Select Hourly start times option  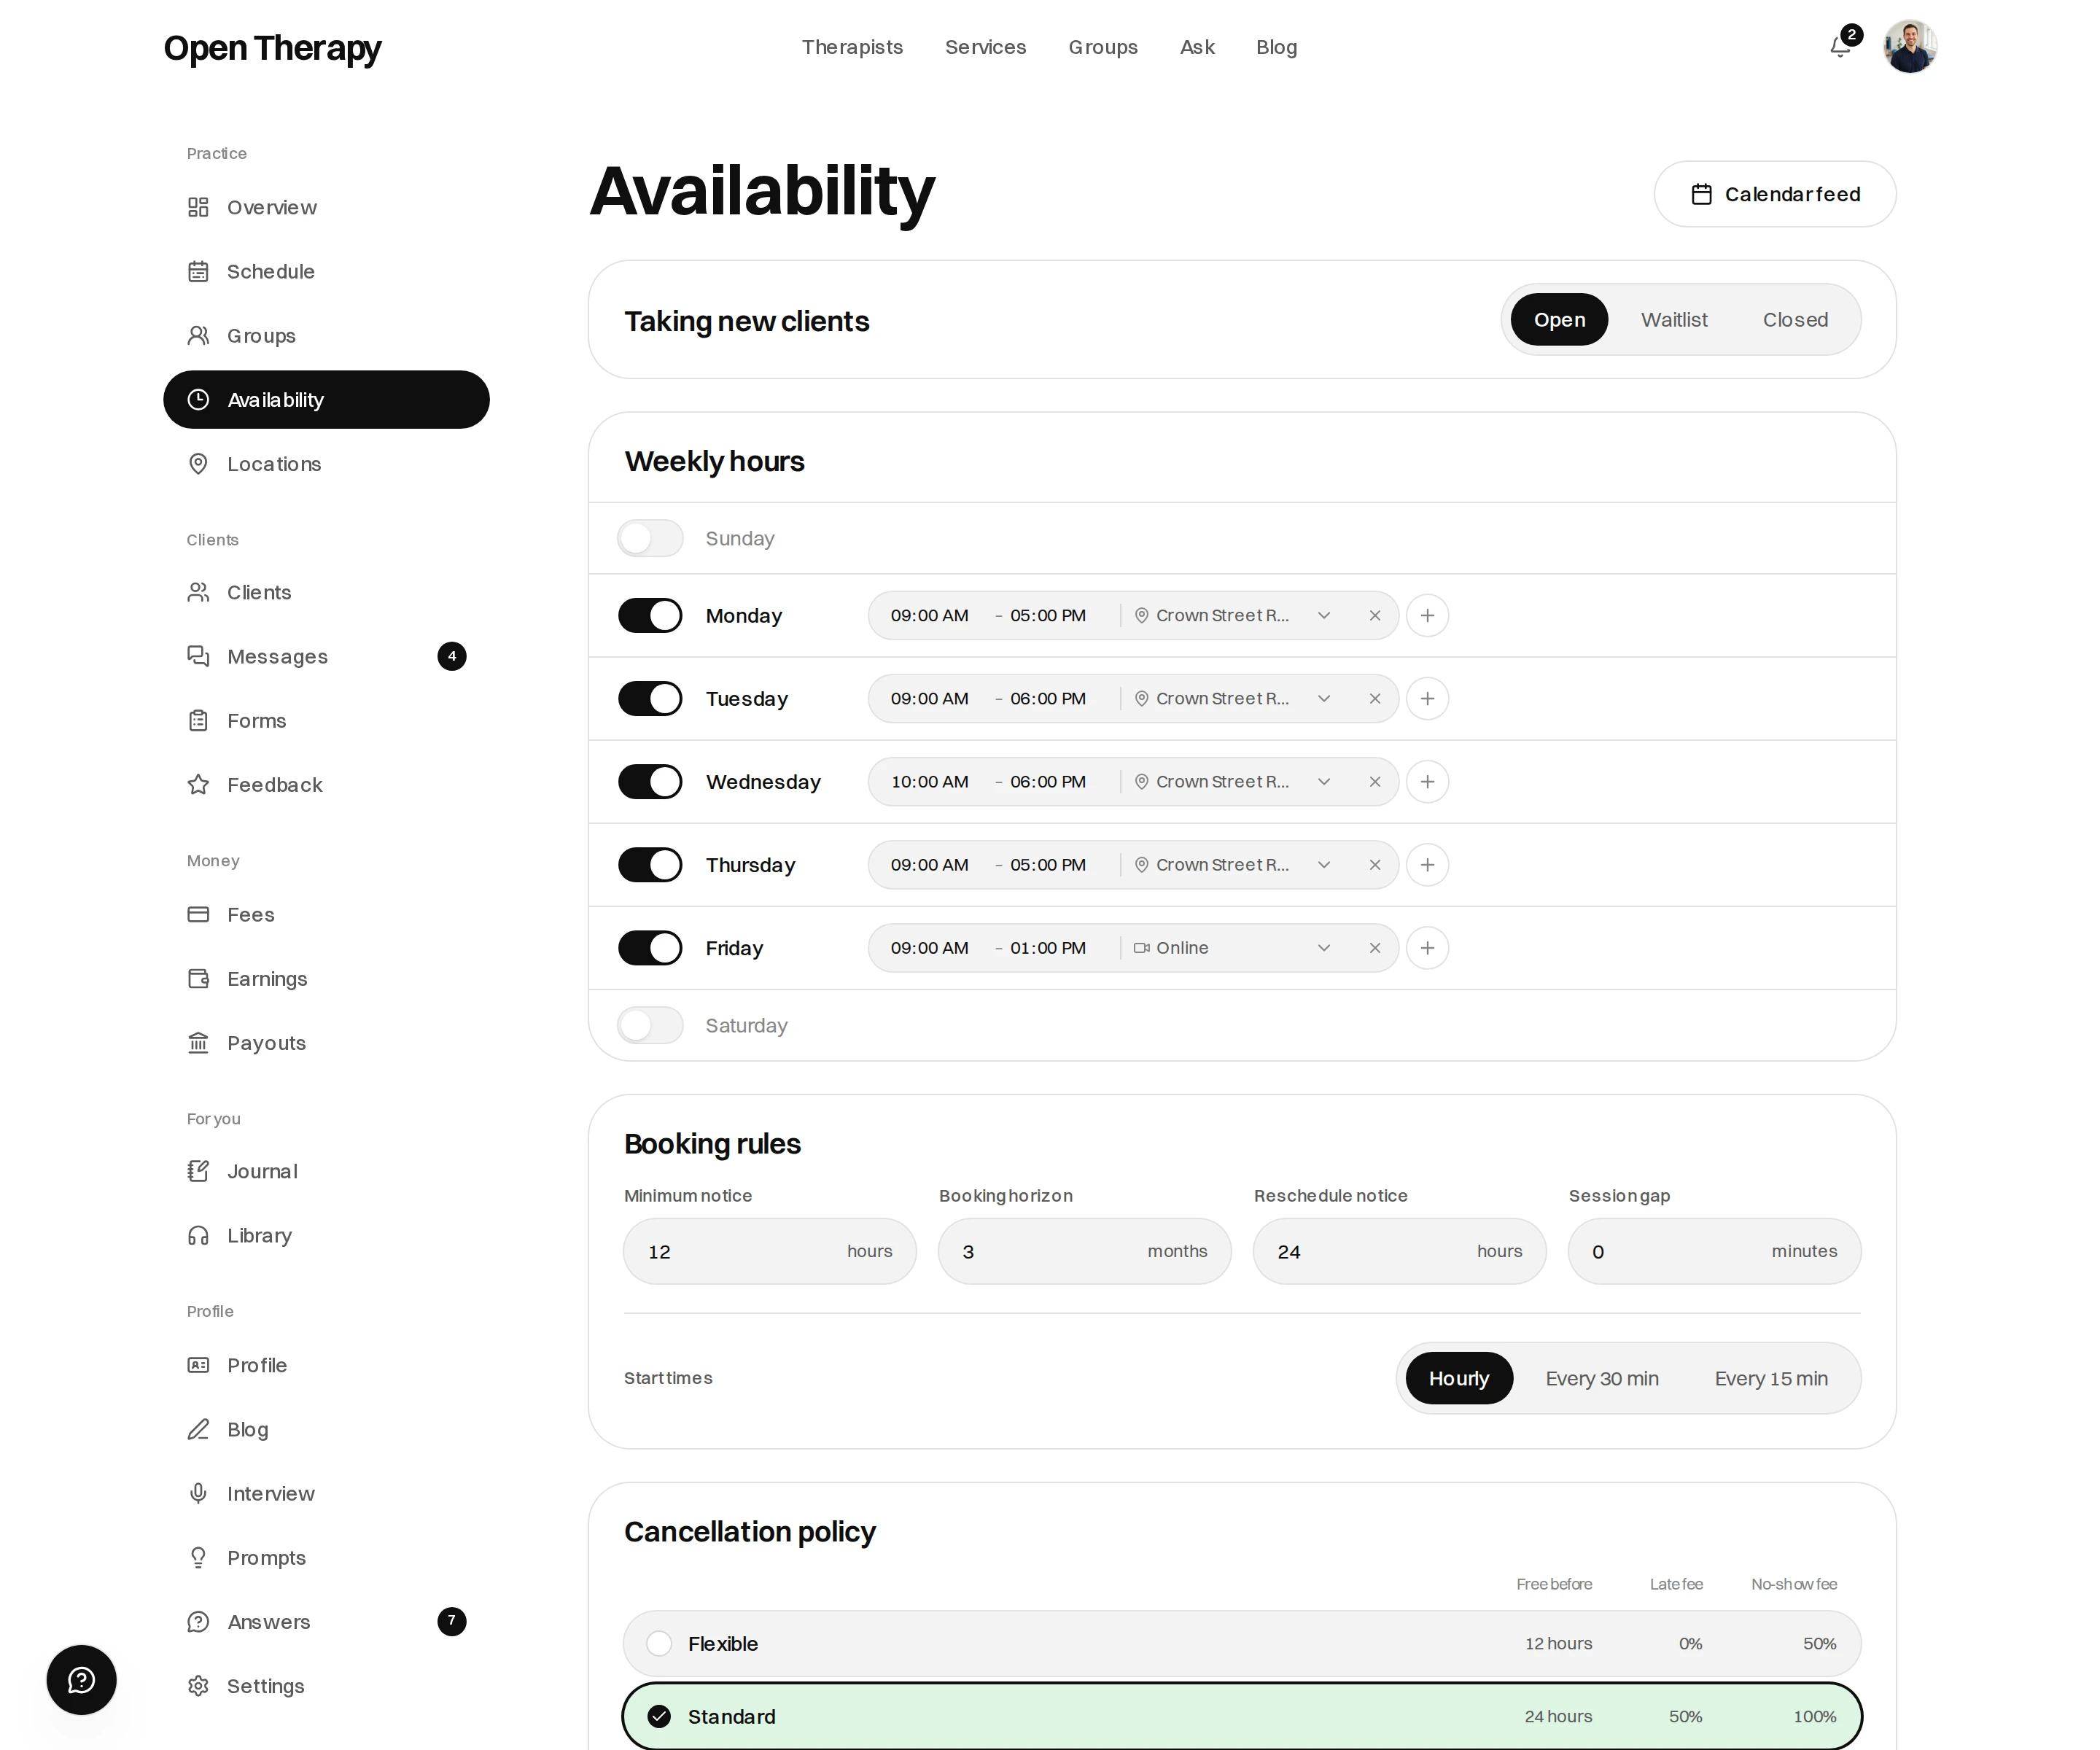1459,1378
